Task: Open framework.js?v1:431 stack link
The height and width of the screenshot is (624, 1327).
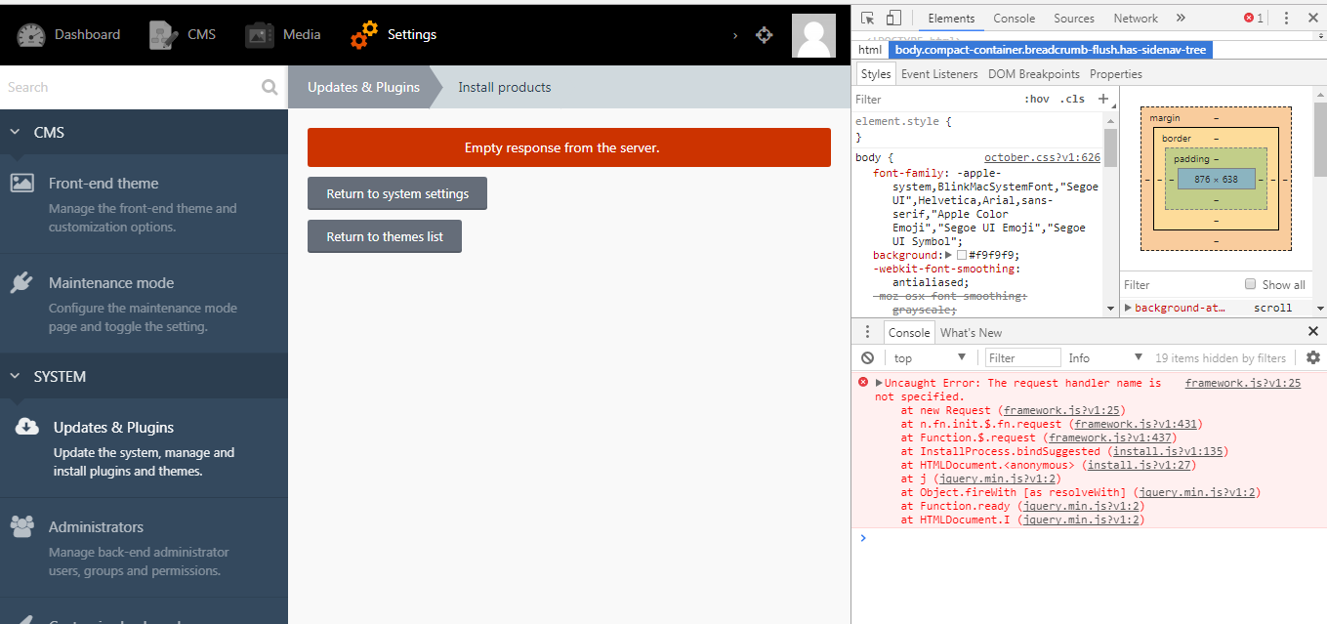Action: (x=1137, y=424)
